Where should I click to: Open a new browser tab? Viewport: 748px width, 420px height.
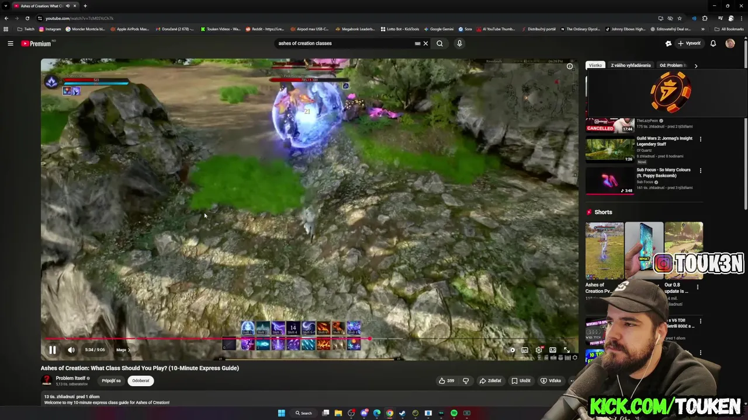pos(85,6)
